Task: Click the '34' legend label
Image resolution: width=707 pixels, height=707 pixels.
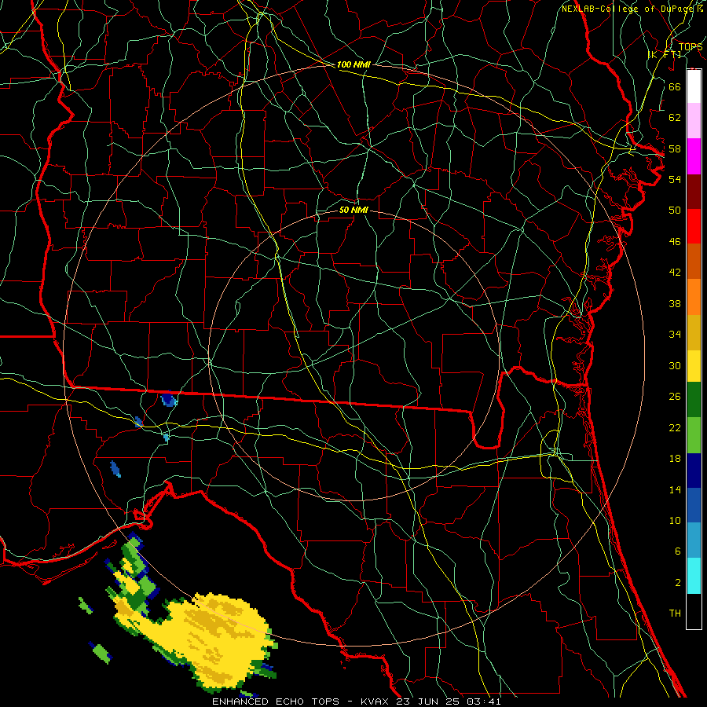Action: 675,334
